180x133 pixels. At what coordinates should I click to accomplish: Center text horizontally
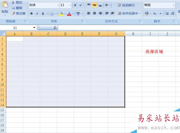[x=95, y=13]
